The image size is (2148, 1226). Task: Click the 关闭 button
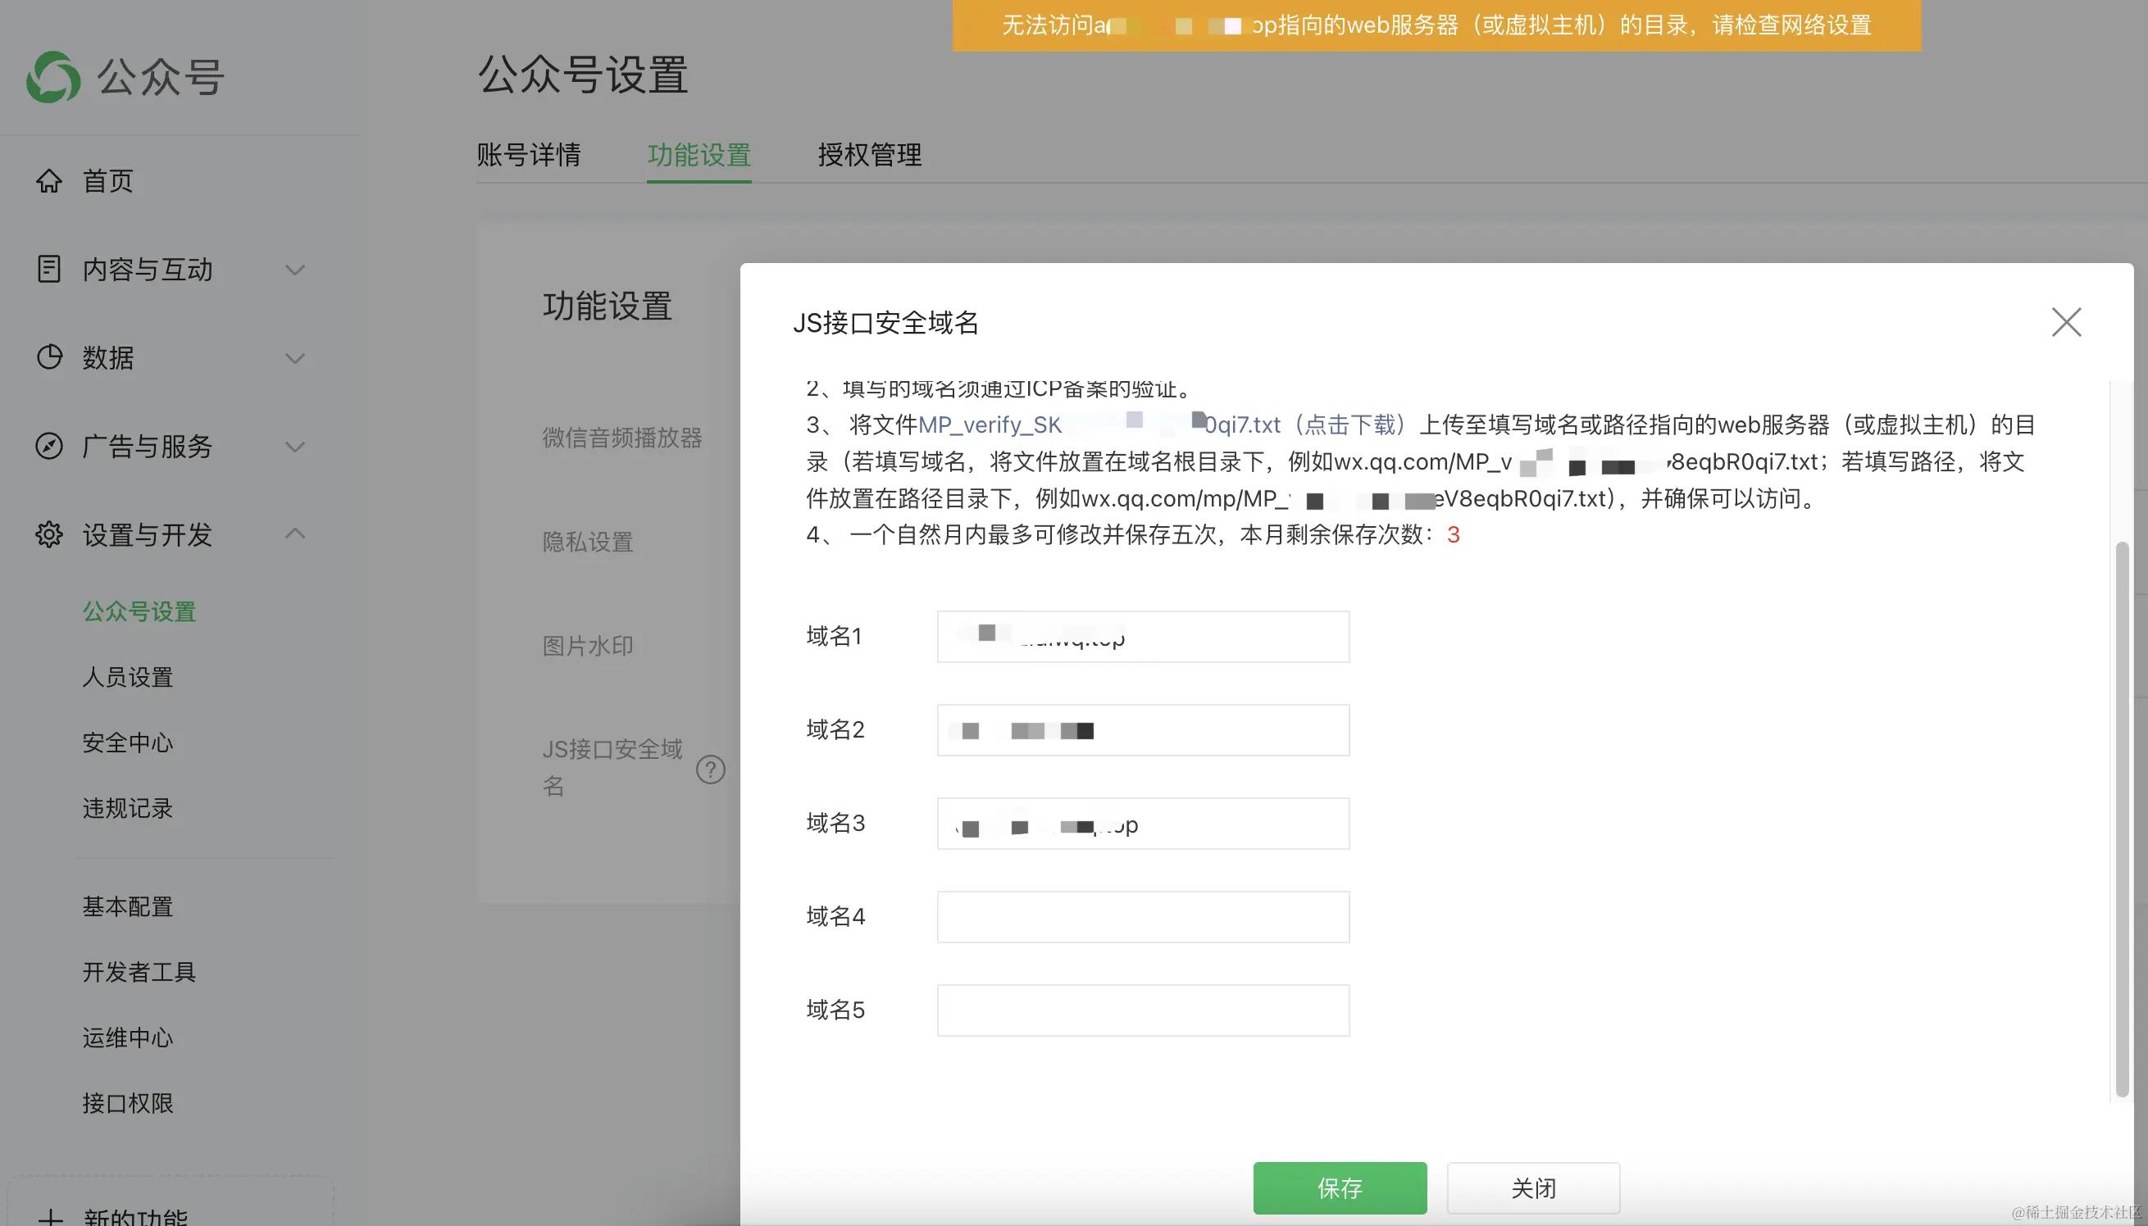point(1532,1188)
